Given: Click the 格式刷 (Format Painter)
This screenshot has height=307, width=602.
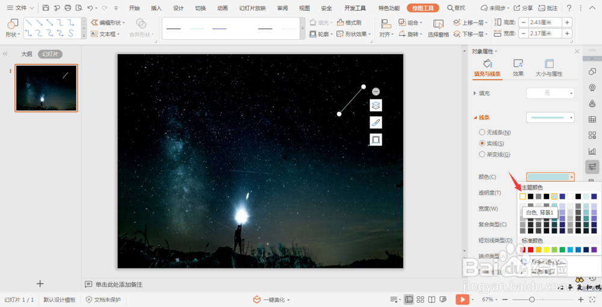Looking at the screenshot, I should 349,23.
